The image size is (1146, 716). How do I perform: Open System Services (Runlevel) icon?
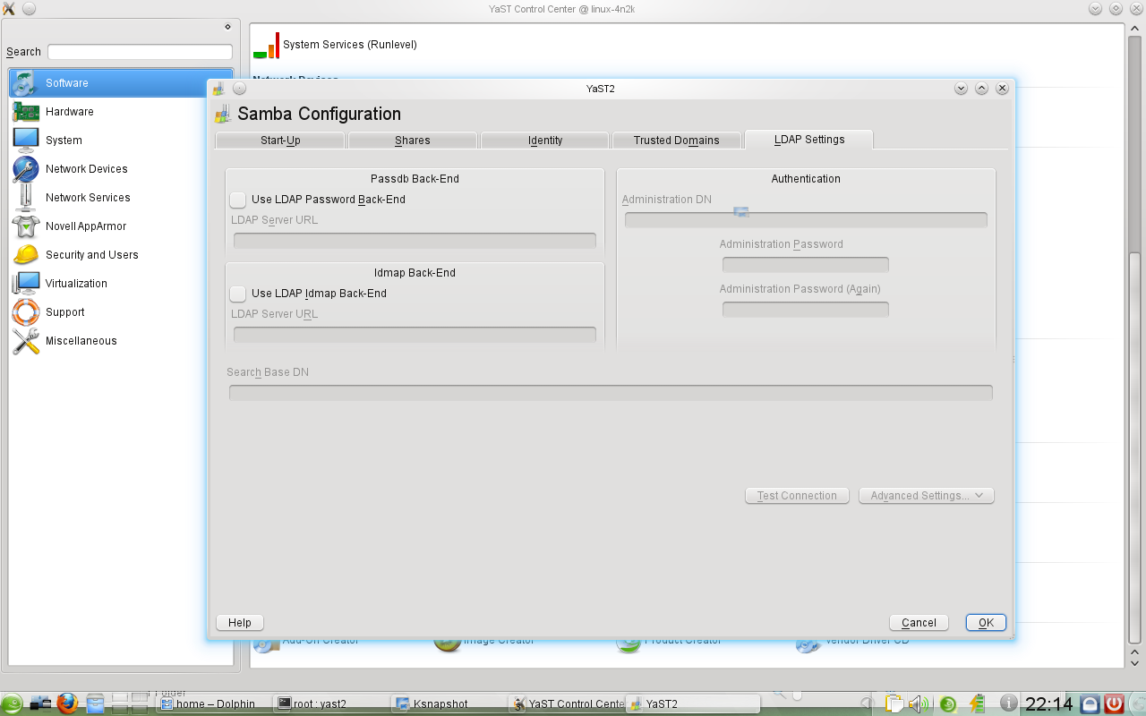tap(266, 45)
